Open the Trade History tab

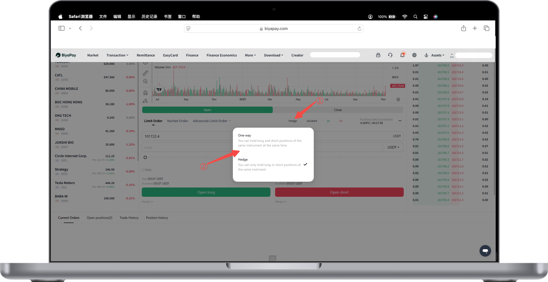pyautogui.click(x=129, y=218)
